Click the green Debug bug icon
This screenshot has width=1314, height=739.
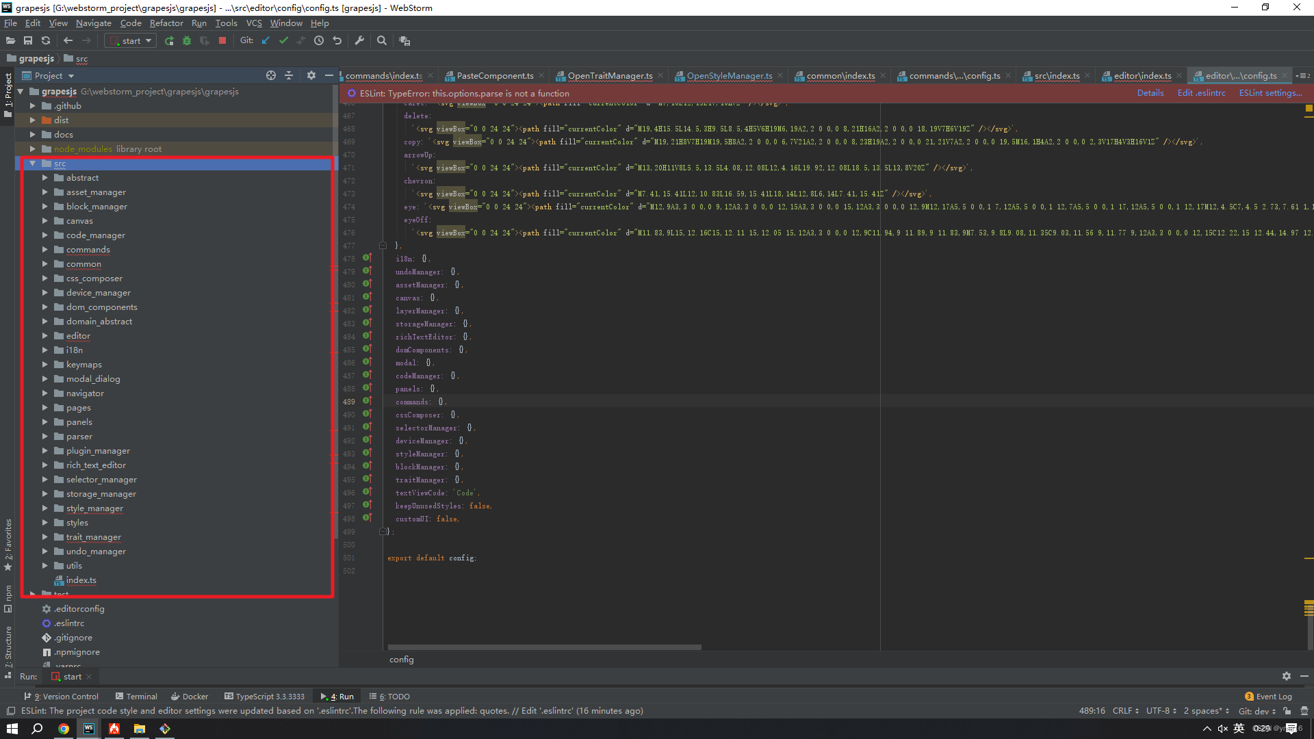point(187,41)
